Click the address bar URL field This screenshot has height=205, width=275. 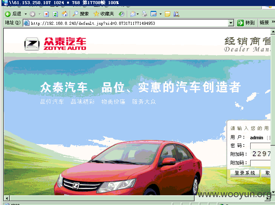pyautogui.click(x=129, y=23)
